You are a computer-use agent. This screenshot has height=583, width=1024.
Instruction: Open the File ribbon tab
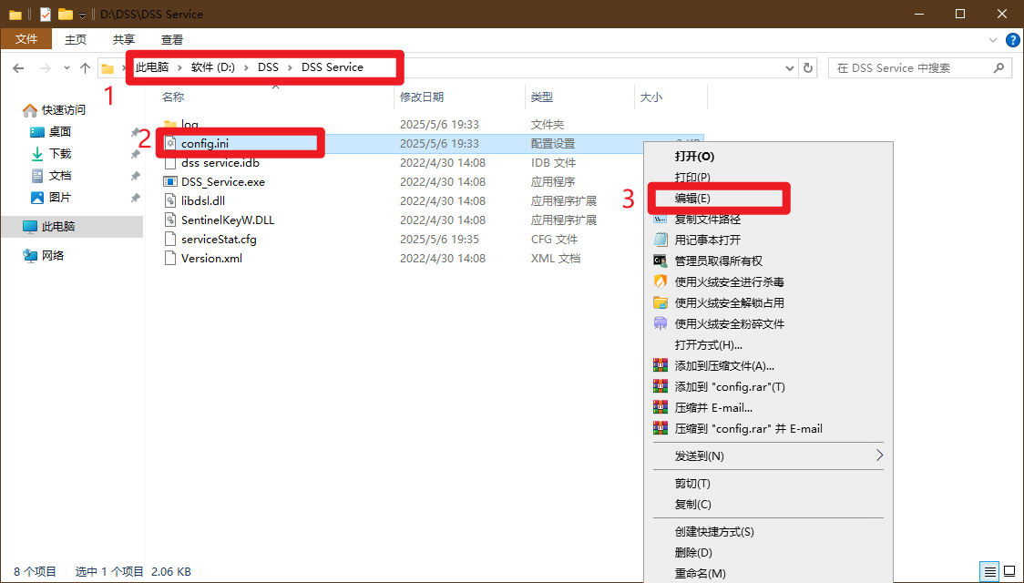(26, 39)
